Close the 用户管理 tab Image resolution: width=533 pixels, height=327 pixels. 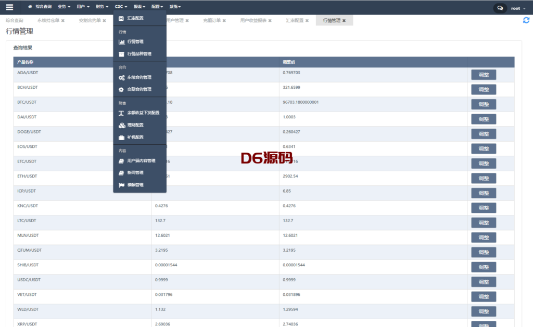click(x=187, y=21)
